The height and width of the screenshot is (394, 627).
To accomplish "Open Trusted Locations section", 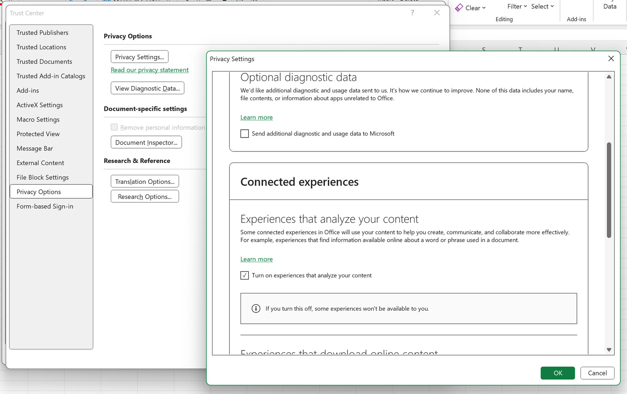I will (51, 47).
